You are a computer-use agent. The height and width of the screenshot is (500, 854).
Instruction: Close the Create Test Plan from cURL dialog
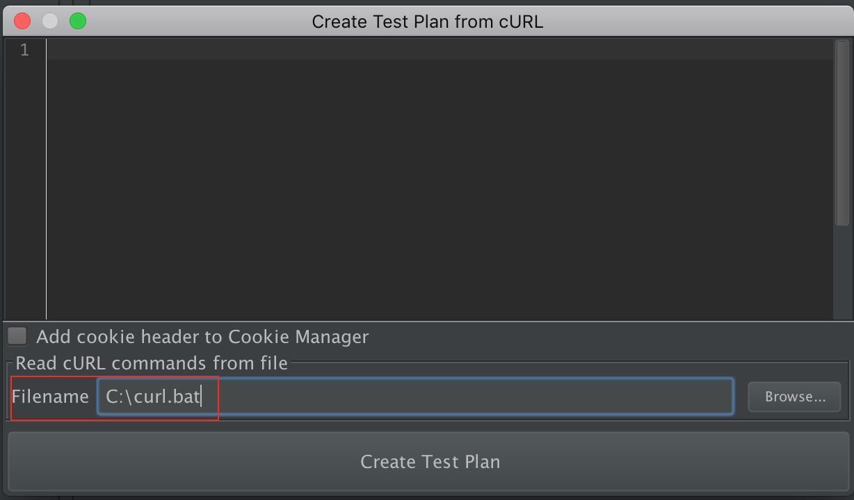click(22, 21)
